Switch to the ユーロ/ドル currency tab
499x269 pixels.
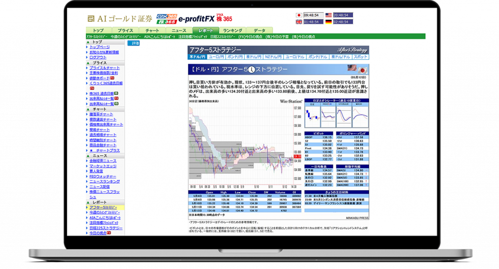(295, 57)
